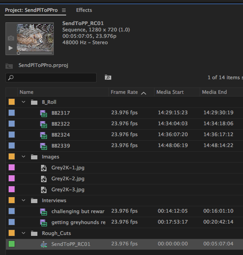Screen dimensions: 243x255
Task: Collapse the B_Roll bin
Action: click(x=23, y=102)
